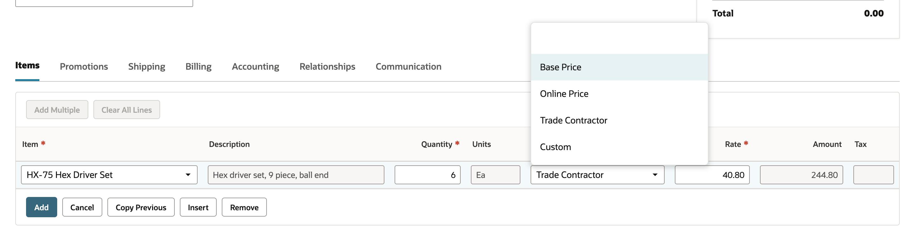The height and width of the screenshot is (228, 915).
Task: Click the Rate column header
Action: [x=733, y=144]
